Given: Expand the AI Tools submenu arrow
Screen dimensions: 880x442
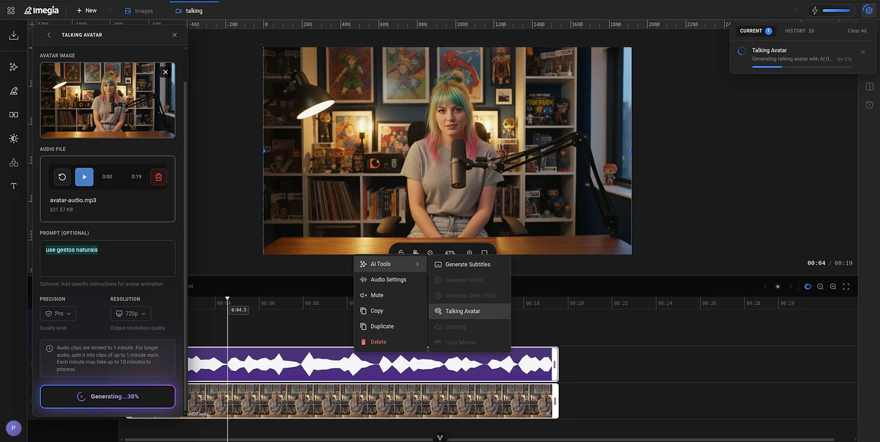Looking at the screenshot, I should point(417,264).
